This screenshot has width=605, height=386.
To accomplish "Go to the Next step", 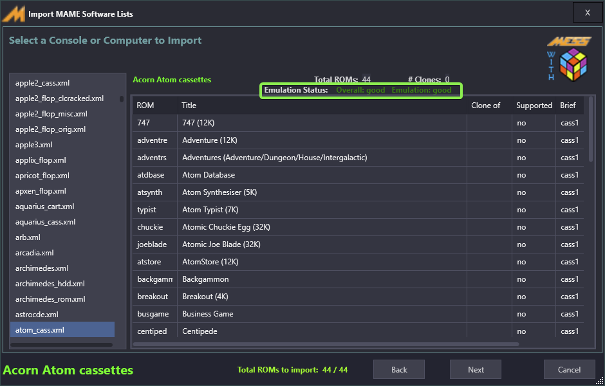I will [x=476, y=369].
